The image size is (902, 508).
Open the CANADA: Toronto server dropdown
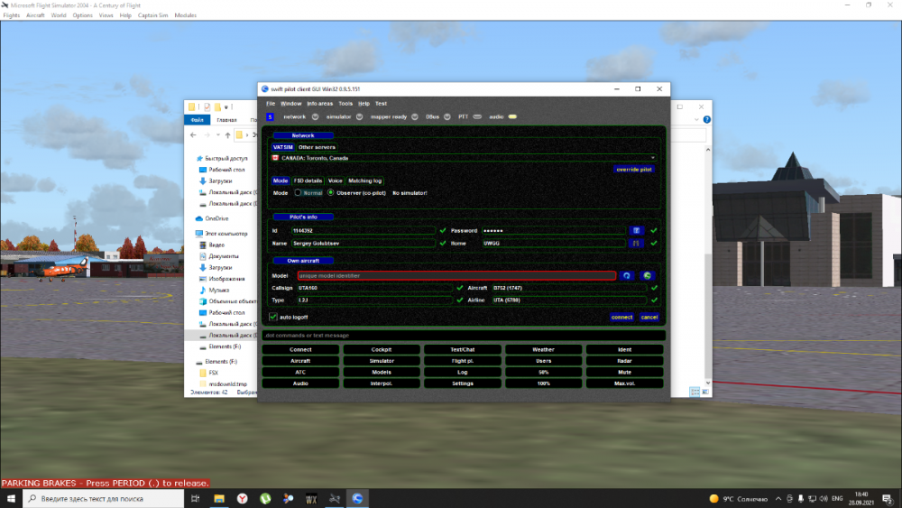coord(465,158)
